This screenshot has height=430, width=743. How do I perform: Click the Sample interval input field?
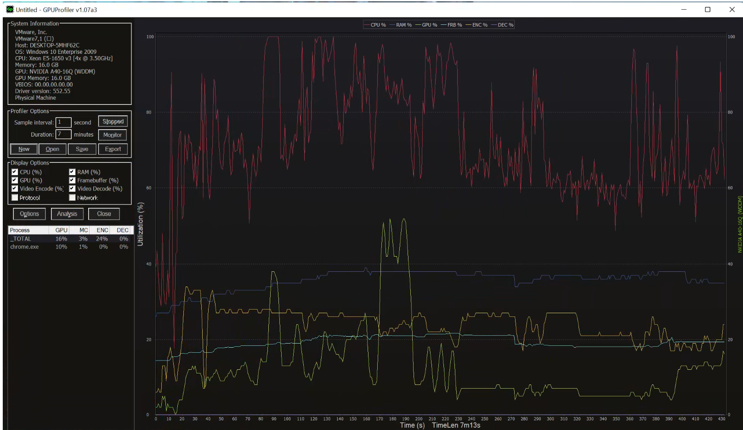point(63,122)
